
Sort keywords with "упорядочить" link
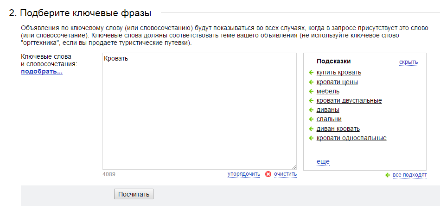[x=244, y=174]
